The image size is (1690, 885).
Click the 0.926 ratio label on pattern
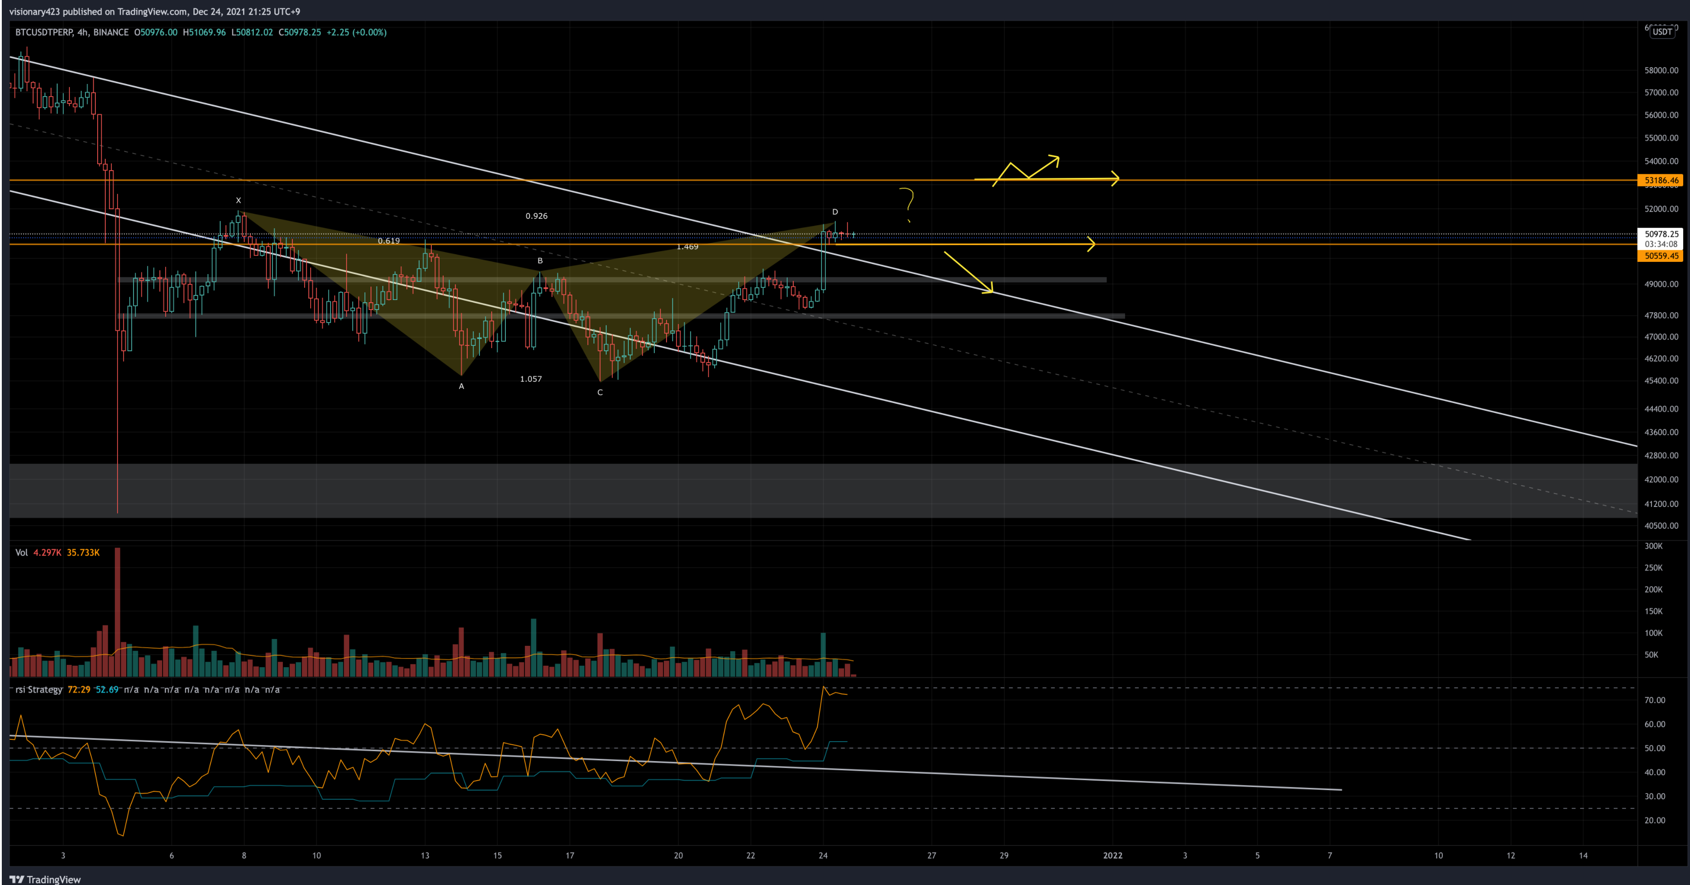point(536,216)
